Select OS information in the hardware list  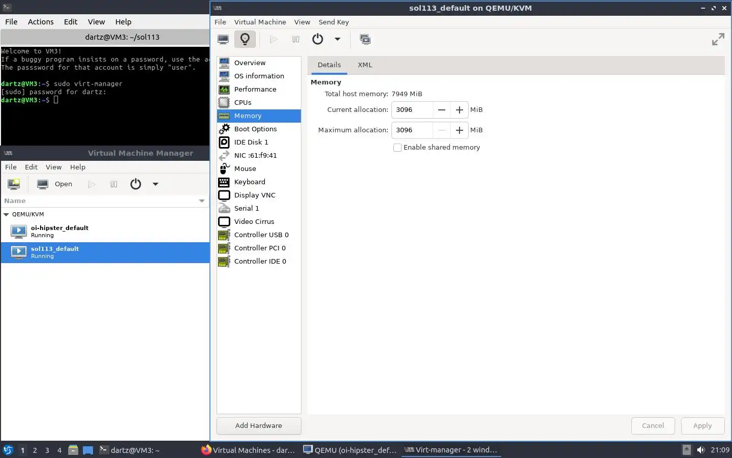point(259,76)
